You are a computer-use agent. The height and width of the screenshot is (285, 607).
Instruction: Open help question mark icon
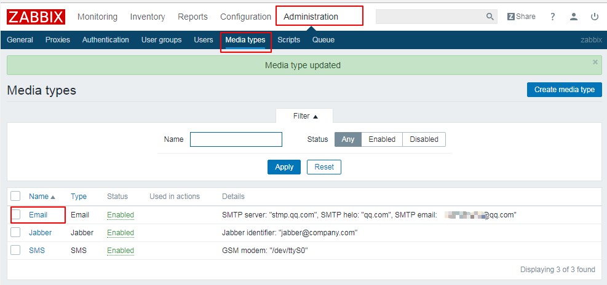click(553, 17)
